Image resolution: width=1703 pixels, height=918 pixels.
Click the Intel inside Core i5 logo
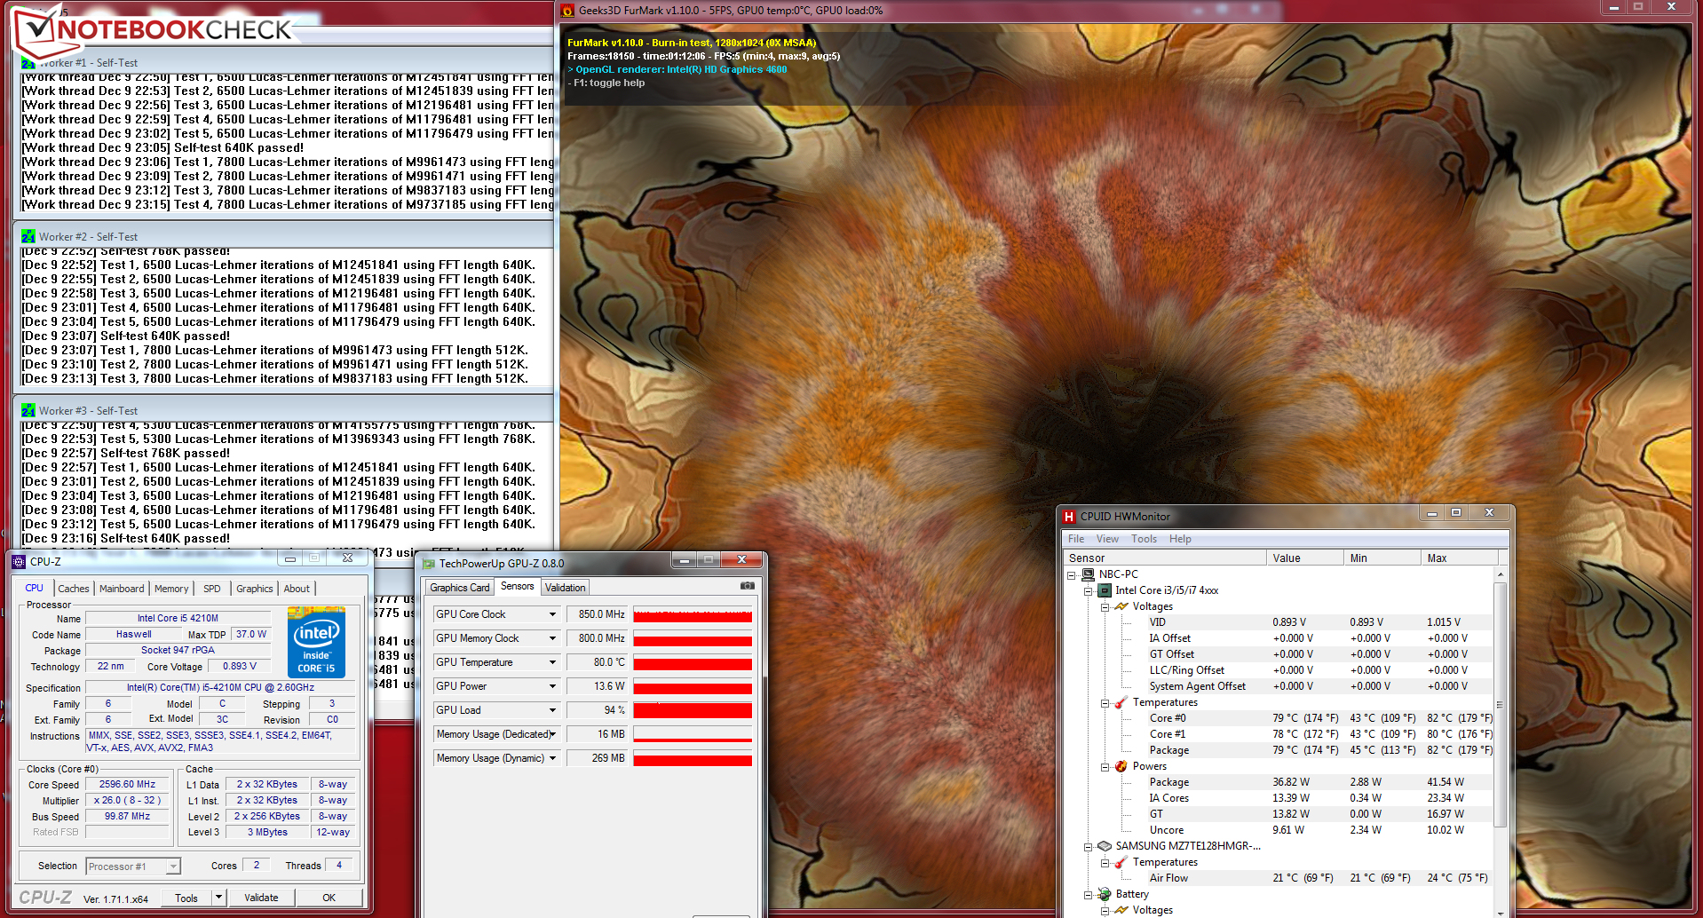click(316, 643)
